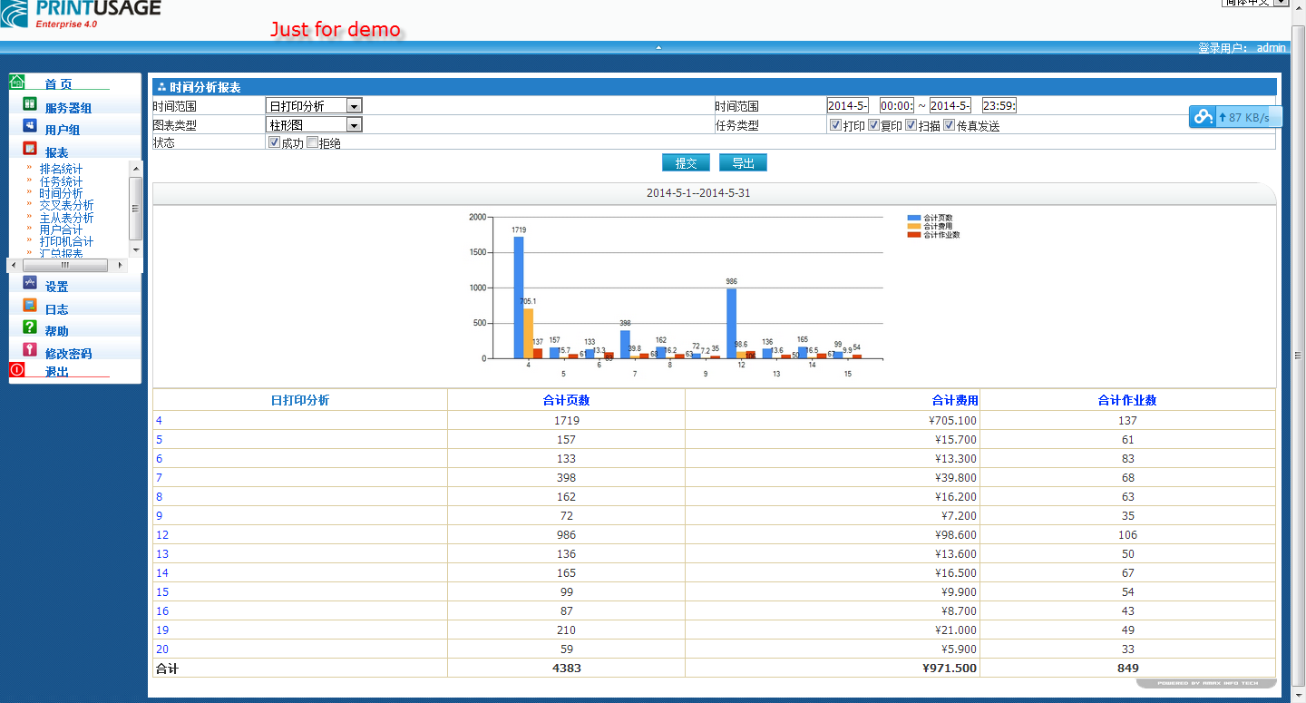
Task: Click the 导出 export button
Action: (743, 163)
